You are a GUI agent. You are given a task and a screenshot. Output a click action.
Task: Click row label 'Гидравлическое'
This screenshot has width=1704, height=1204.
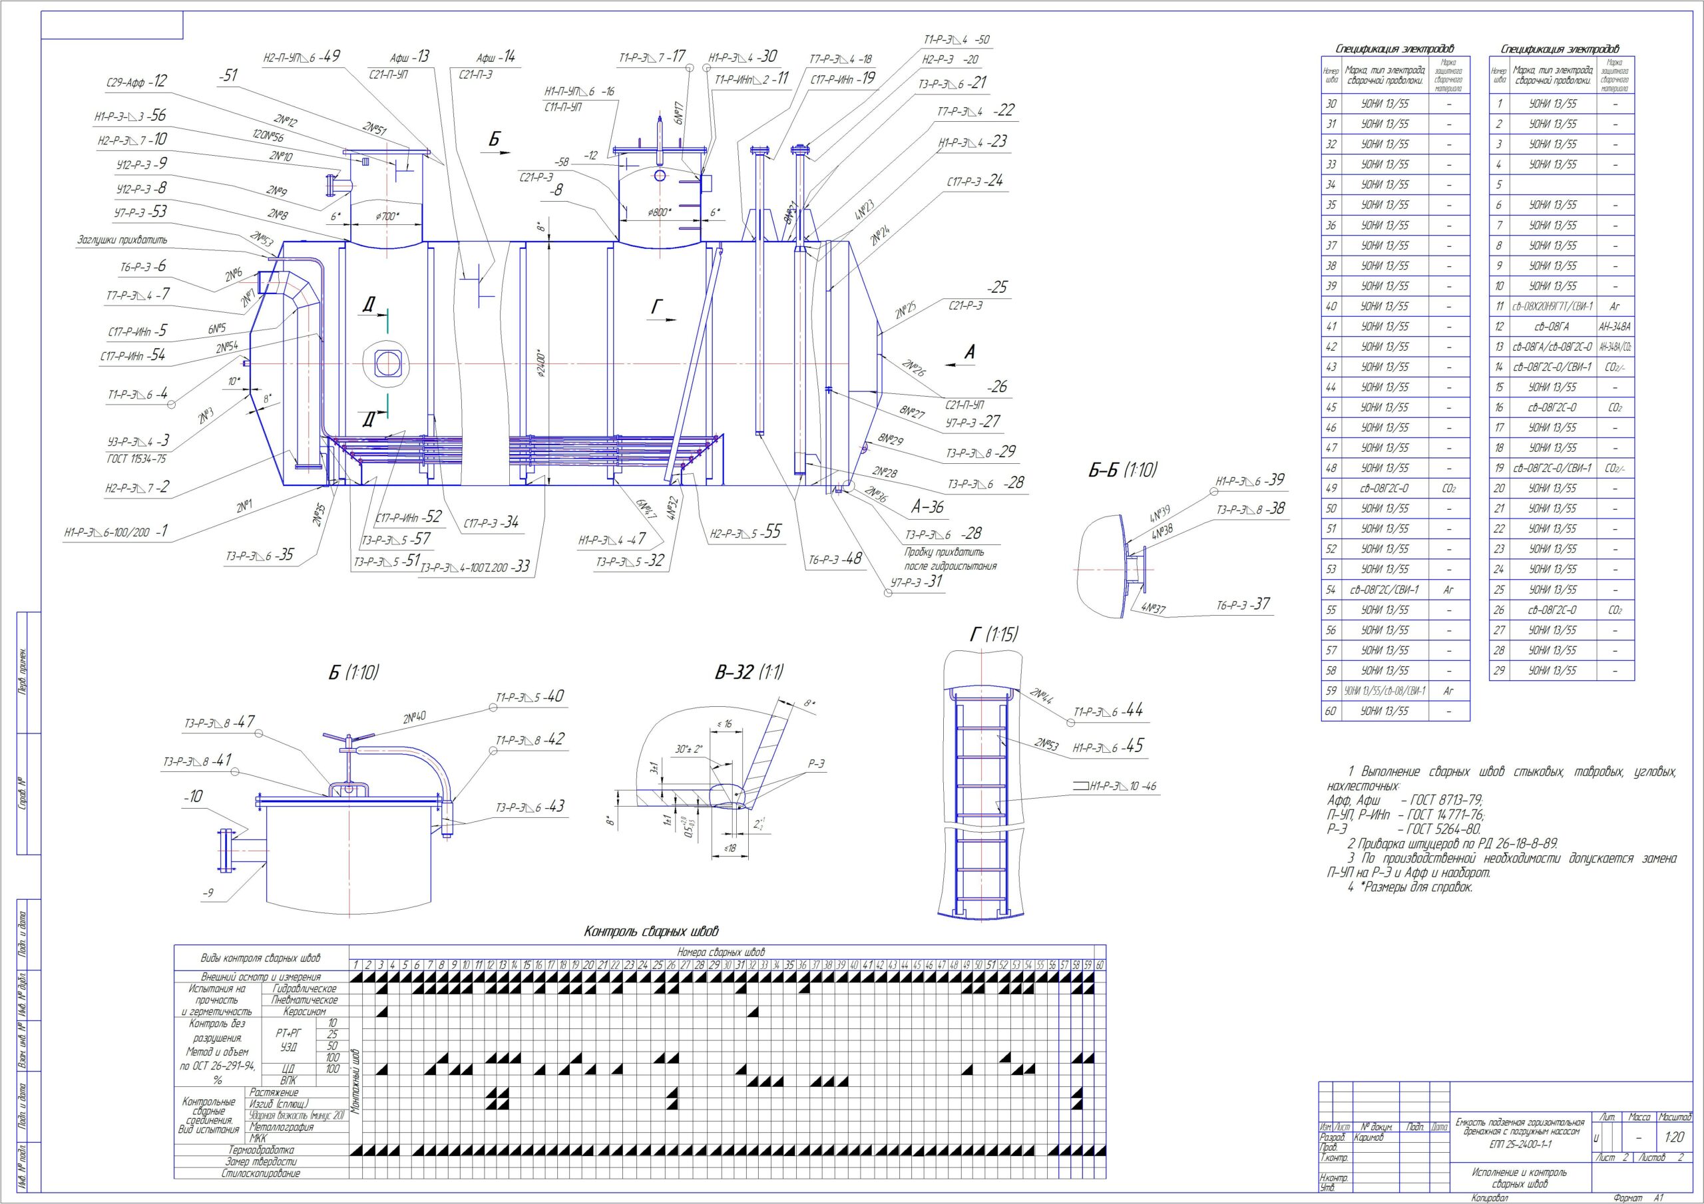[305, 989]
